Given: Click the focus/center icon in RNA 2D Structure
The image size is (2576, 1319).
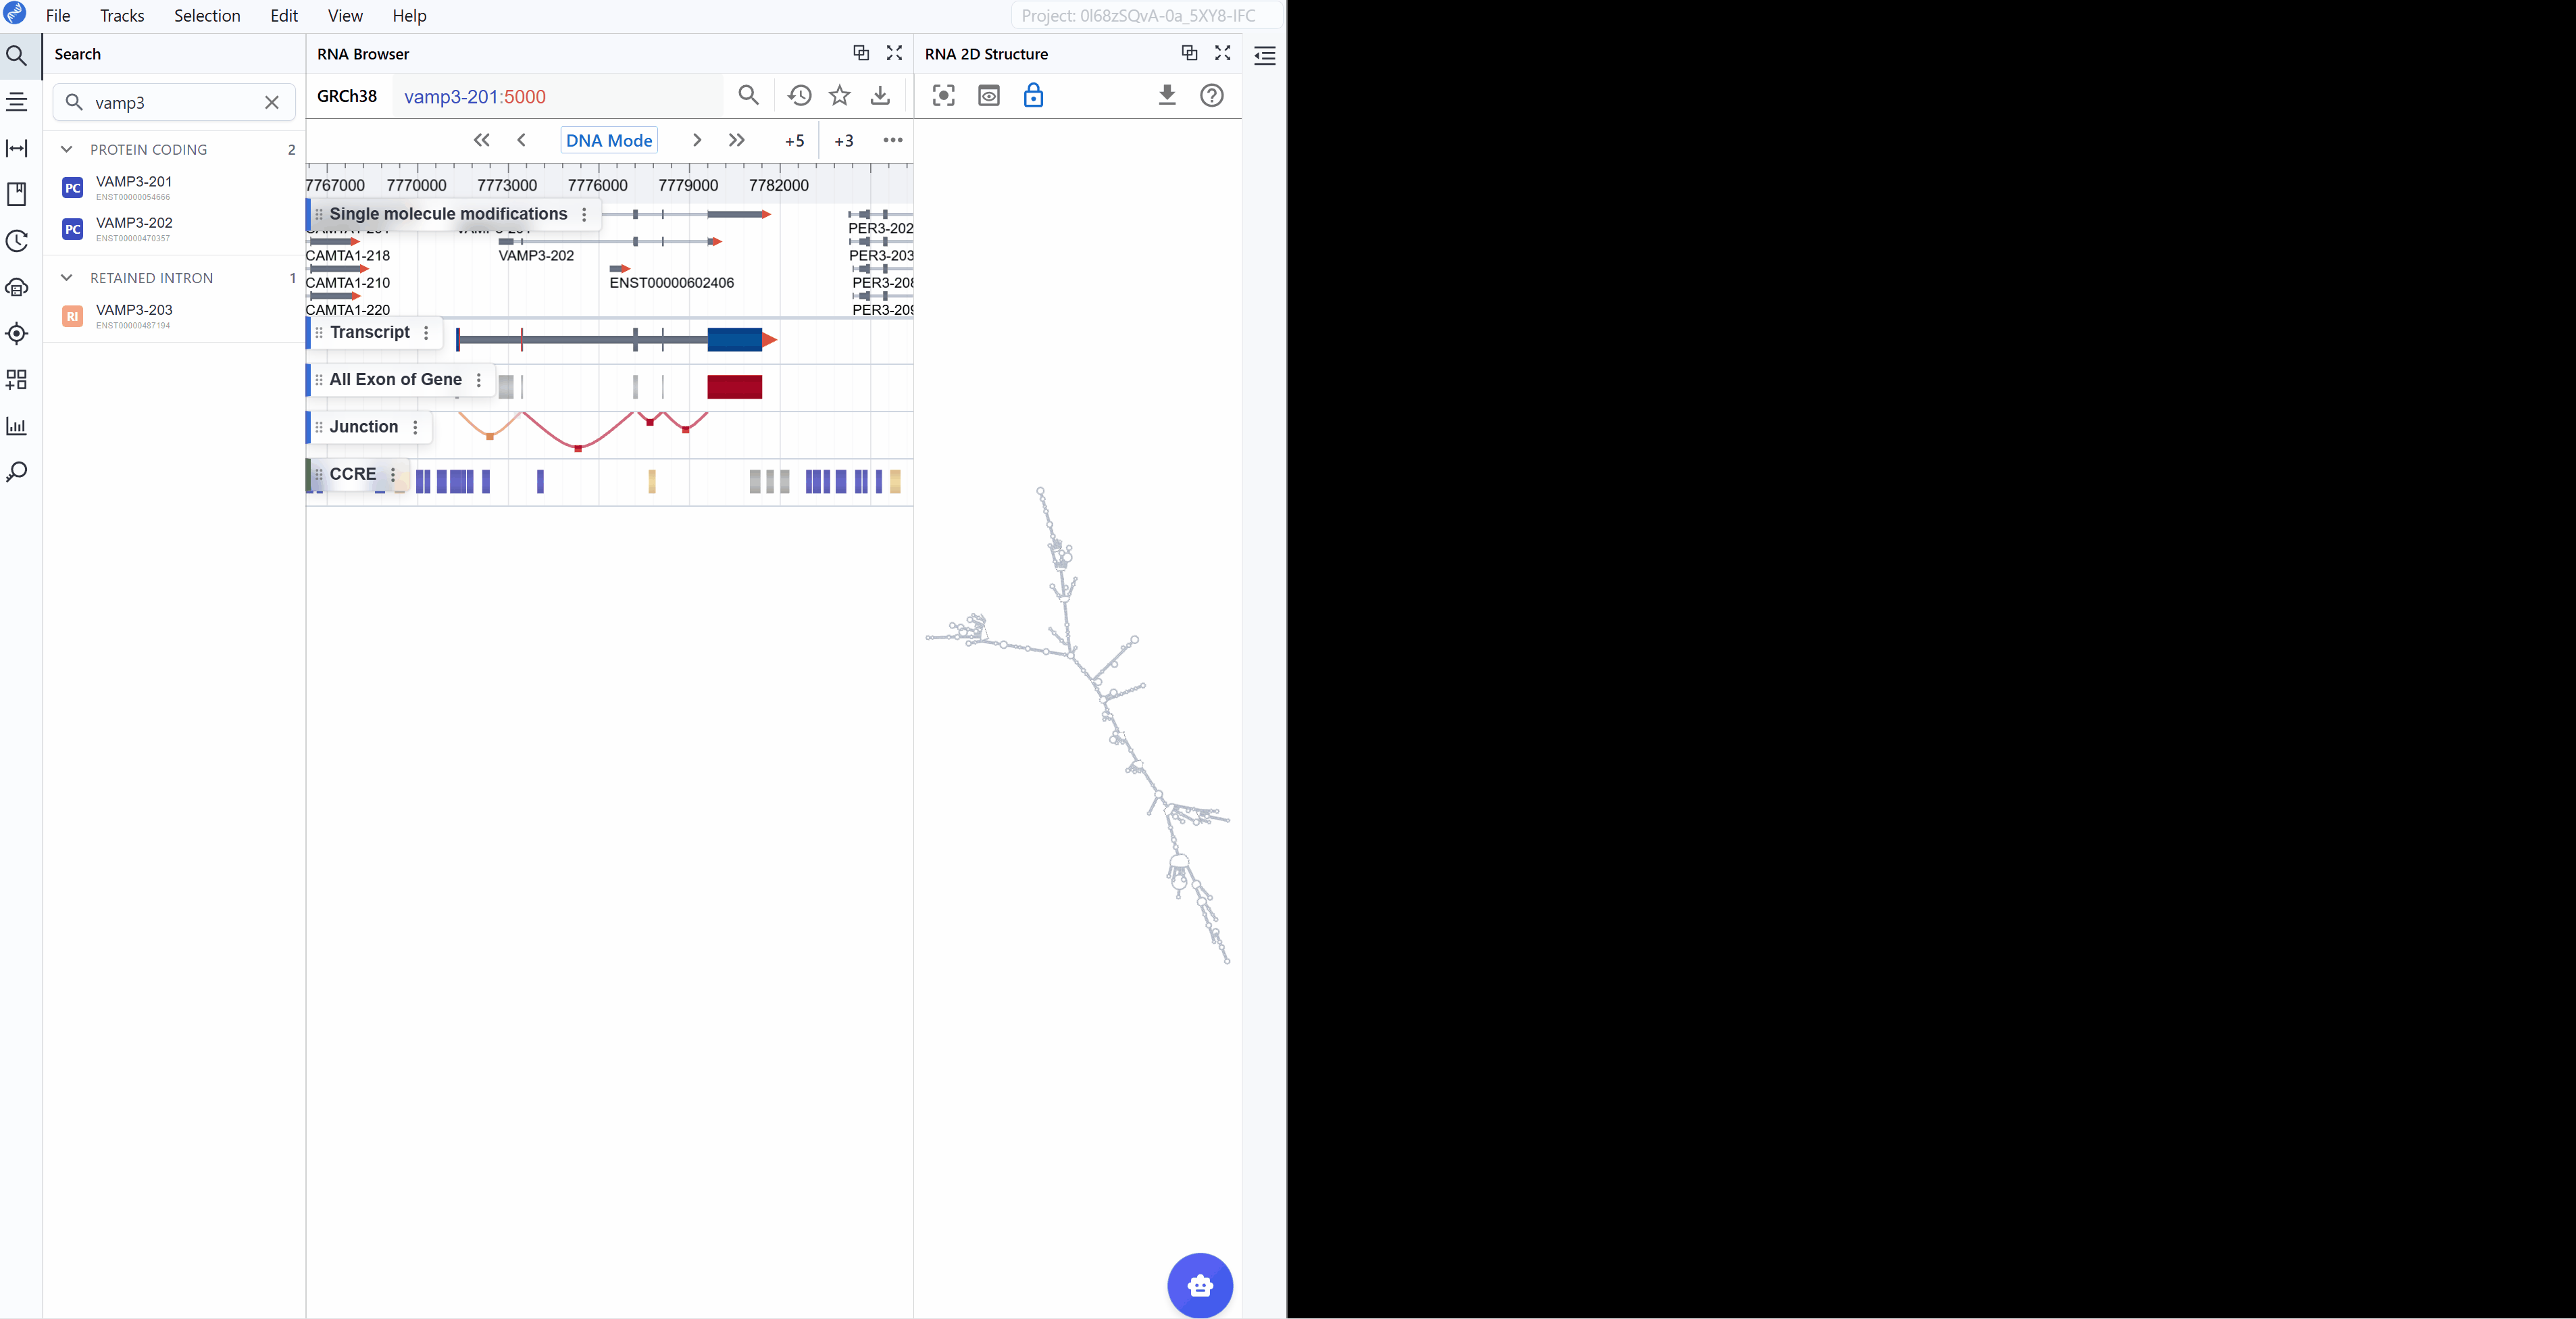Looking at the screenshot, I should coord(943,96).
